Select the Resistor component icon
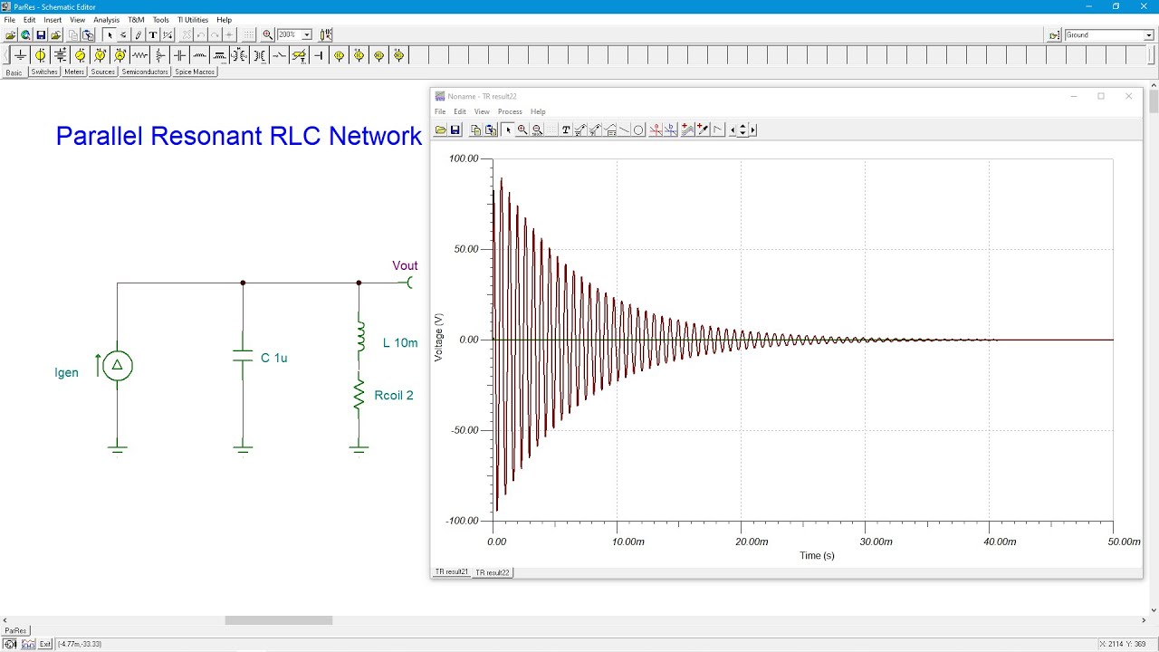This screenshot has height=652, width=1159. (139, 55)
